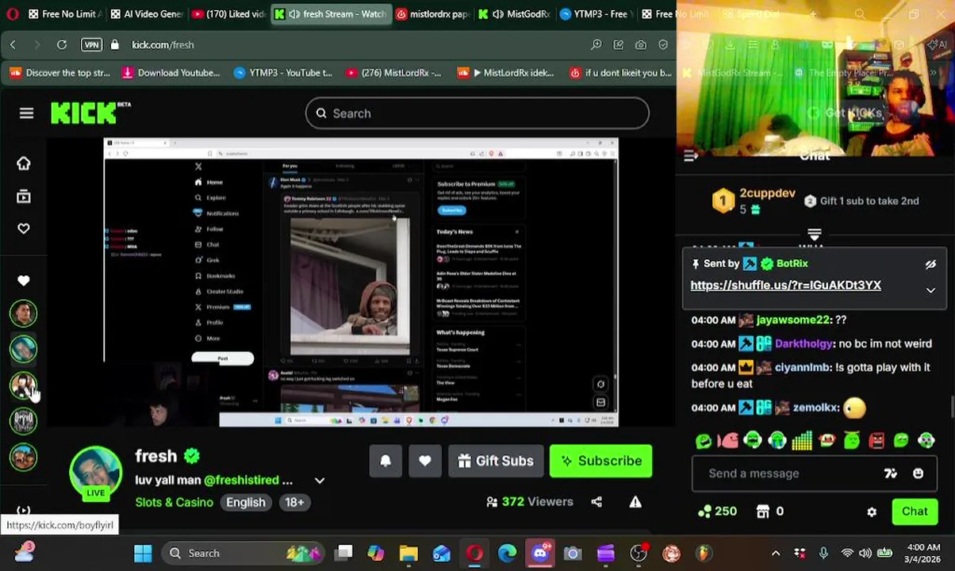Viewport: 955px width, 571px height.
Task: Click the English language tag
Action: click(x=246, y=502)
